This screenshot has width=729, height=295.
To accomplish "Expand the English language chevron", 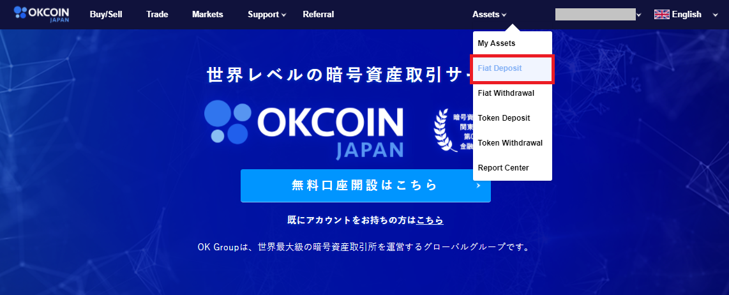I will tap(715, 15).
